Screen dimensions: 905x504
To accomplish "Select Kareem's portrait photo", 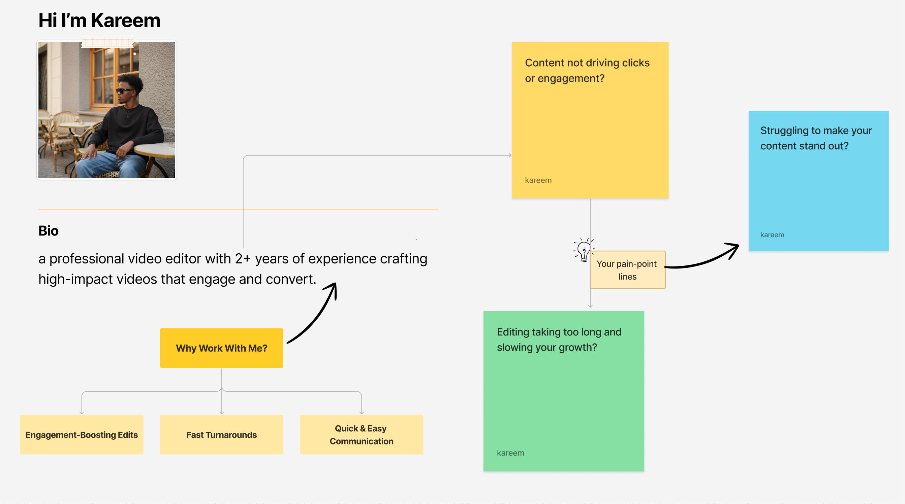I will tap(106, 112).
